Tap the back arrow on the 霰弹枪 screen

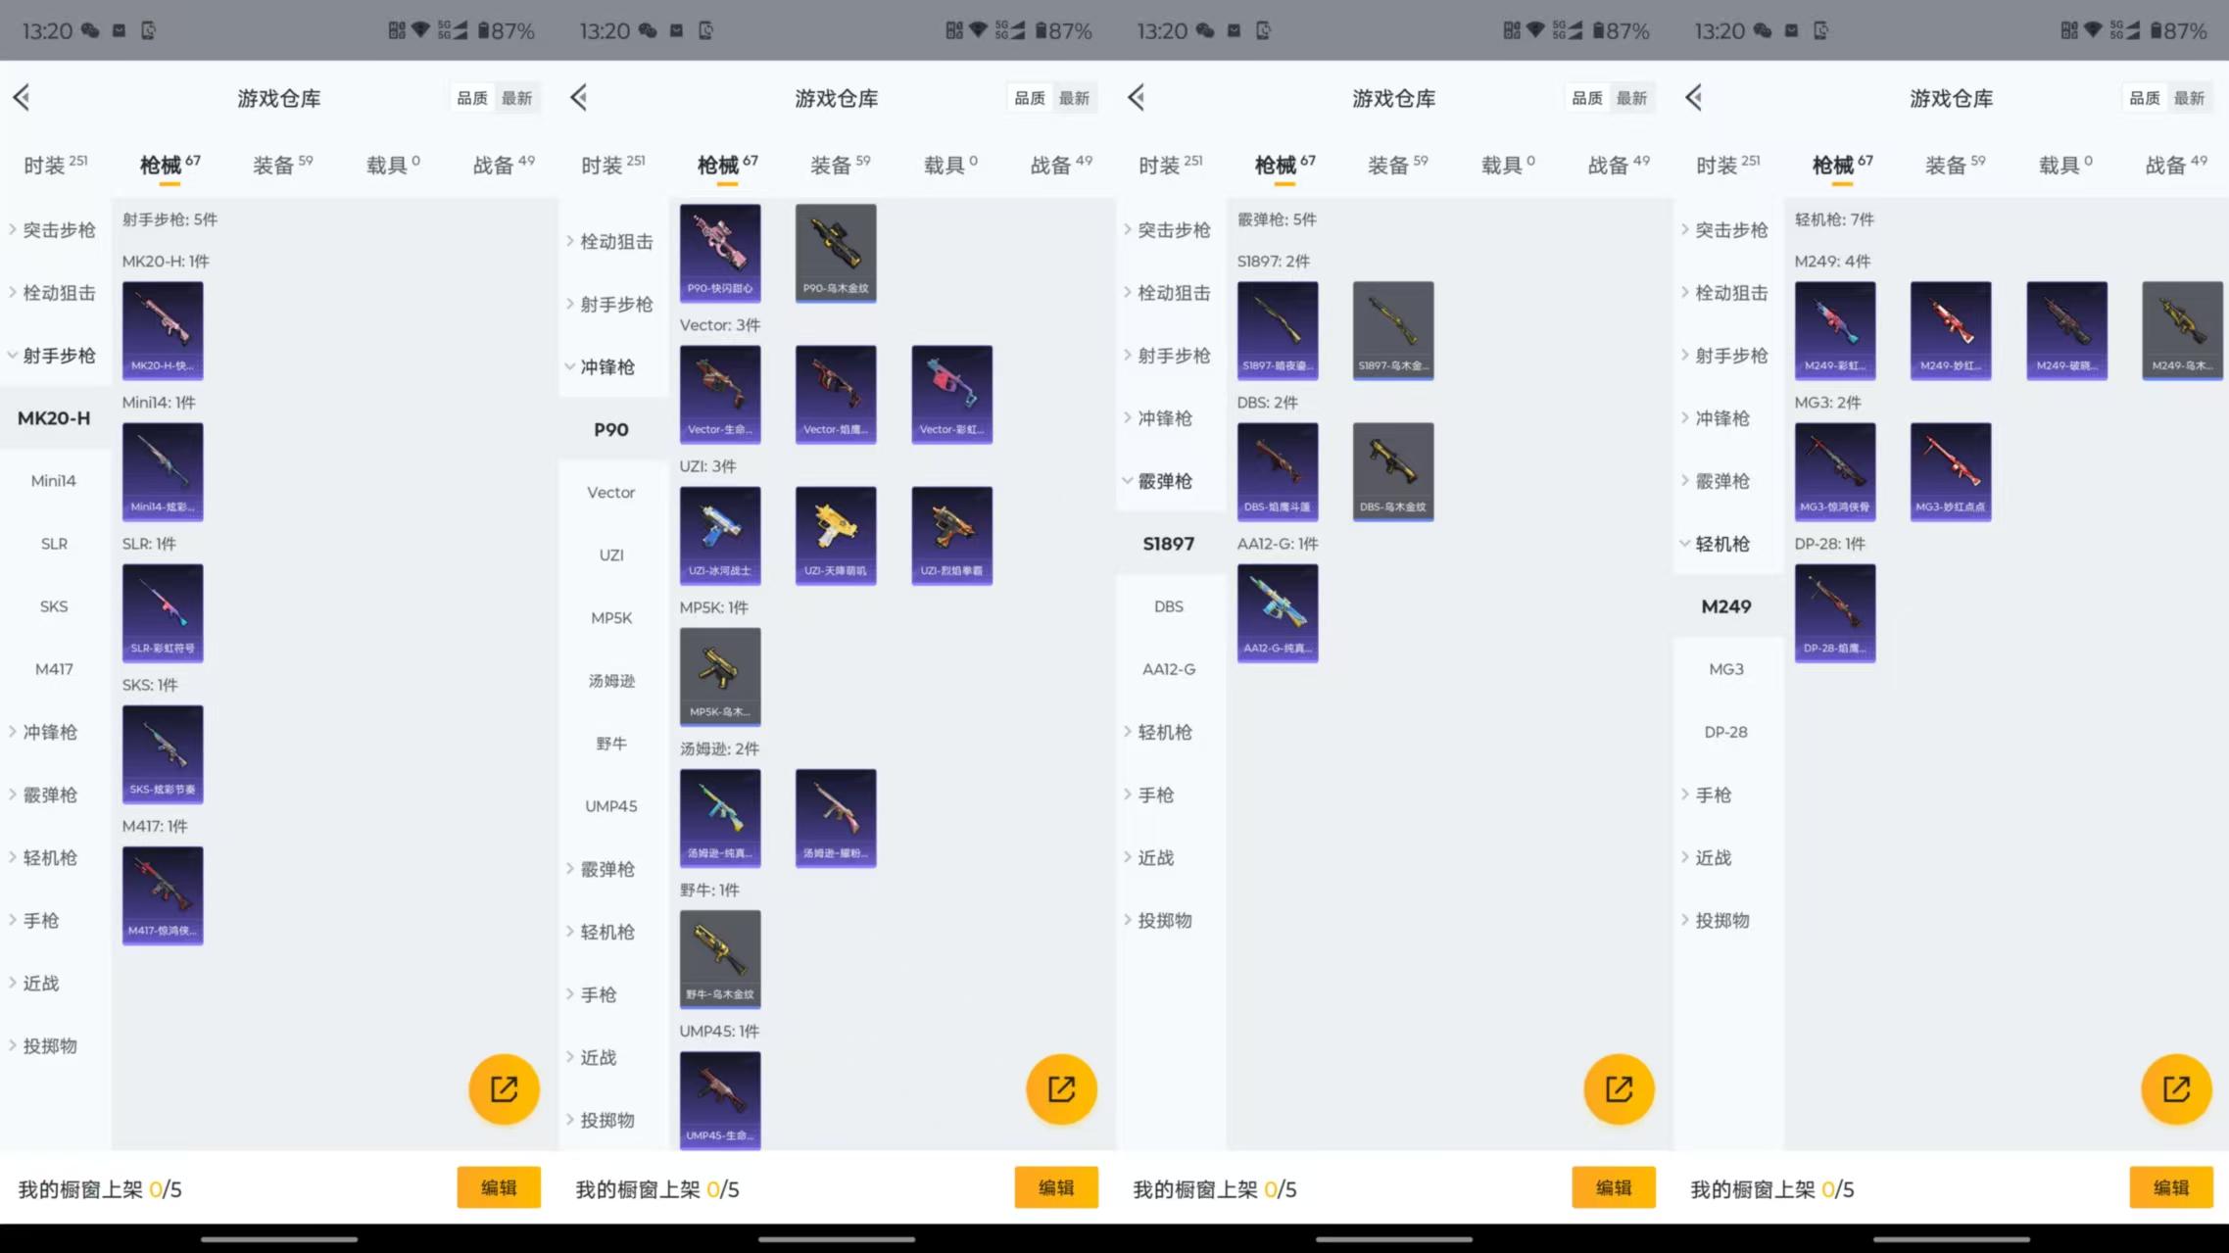point(1137,97)
